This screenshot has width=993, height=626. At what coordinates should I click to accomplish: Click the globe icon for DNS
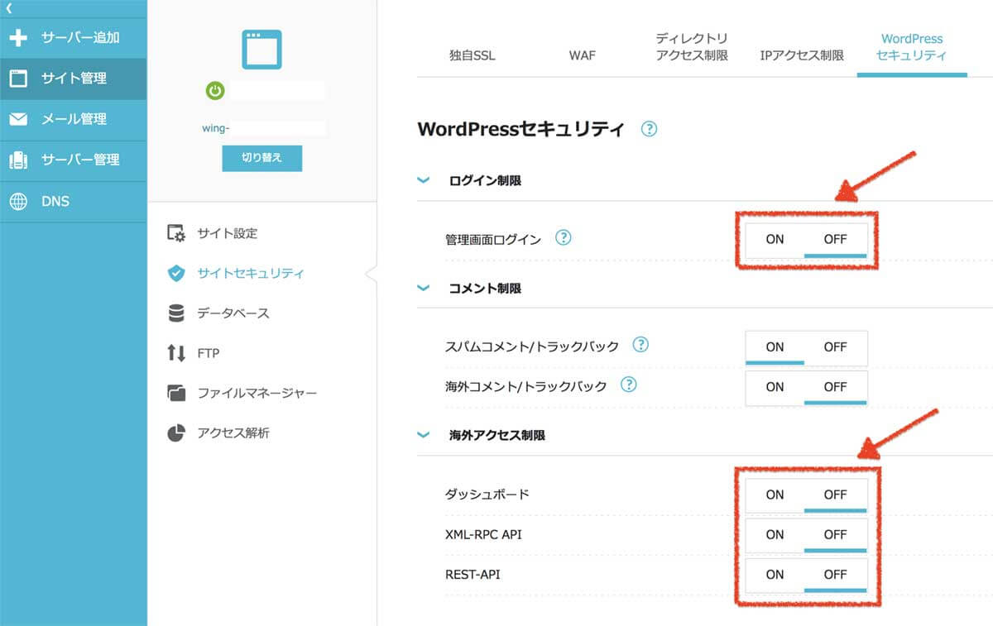pos(18,201)
